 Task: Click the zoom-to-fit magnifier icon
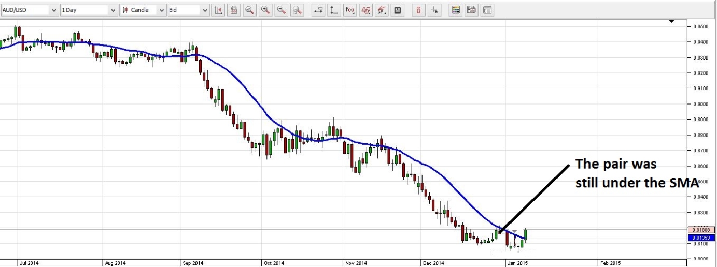(x=297, y=10)
